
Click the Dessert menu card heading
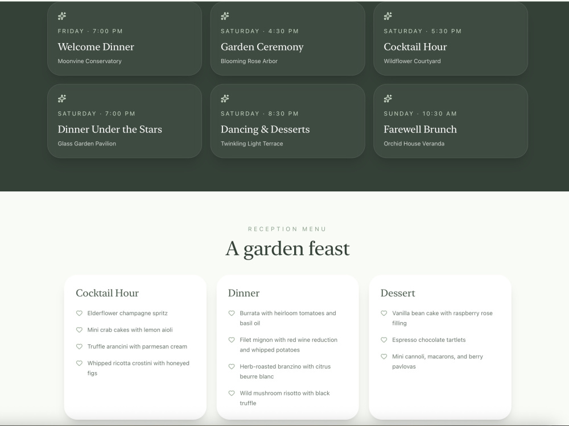point(398,293)
